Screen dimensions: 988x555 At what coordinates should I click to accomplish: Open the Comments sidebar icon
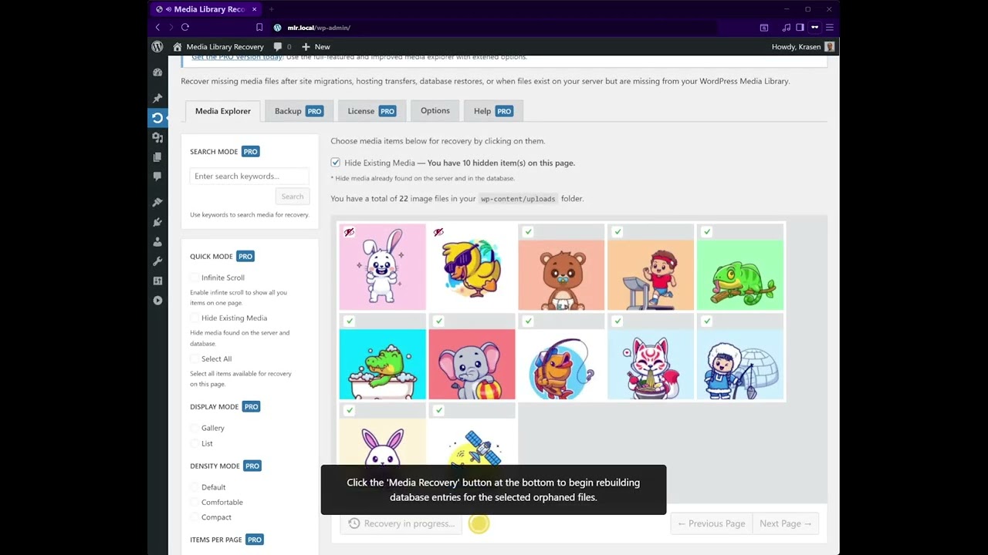click(157, 177)
